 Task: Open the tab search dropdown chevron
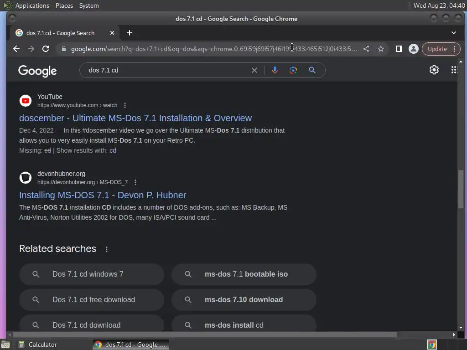(x=454, y=33)
